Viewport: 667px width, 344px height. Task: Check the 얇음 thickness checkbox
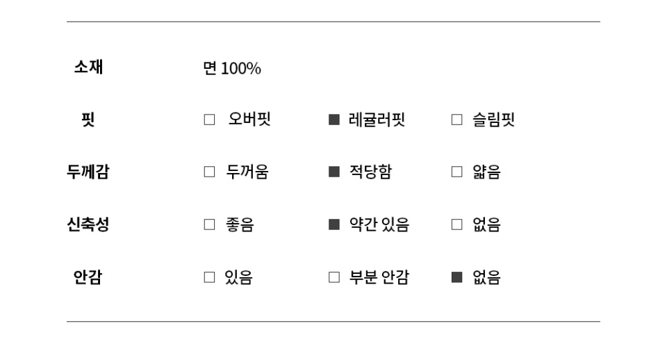(456, 172)
